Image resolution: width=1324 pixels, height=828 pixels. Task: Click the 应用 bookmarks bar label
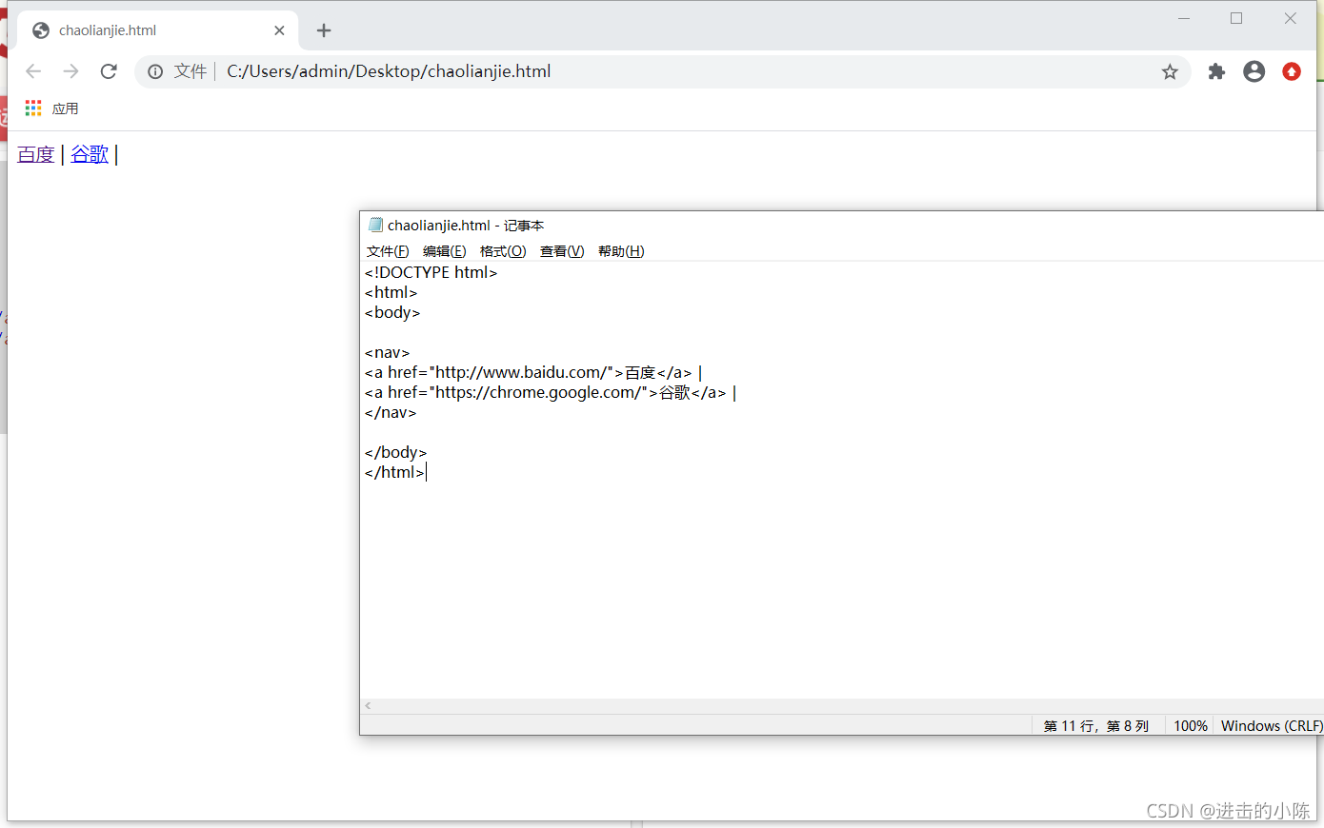65,108
